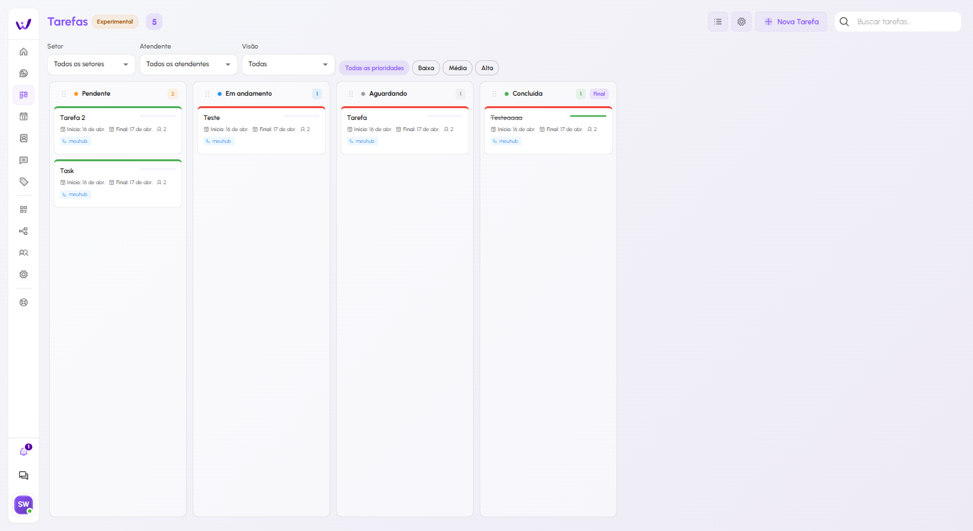
Task: Click the tag icon in the sidebar
Action: tap(24, 182)
